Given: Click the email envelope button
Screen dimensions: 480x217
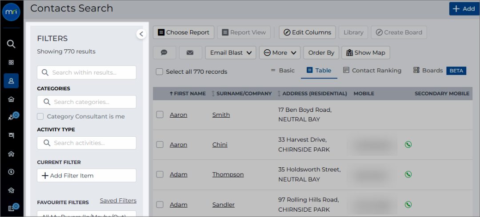Looking at the screenshot, I should point(190,52).
